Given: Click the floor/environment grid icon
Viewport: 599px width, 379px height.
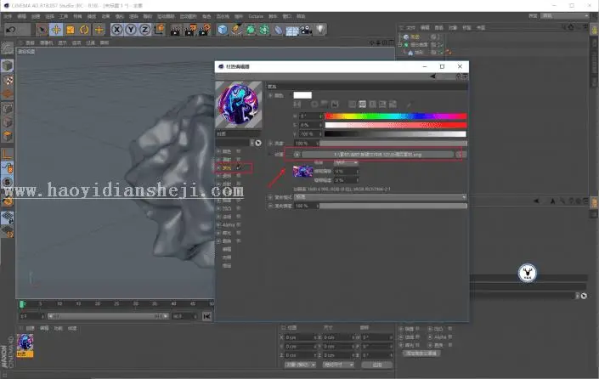Looking at the screenshot, I should (x=292, y=31).
